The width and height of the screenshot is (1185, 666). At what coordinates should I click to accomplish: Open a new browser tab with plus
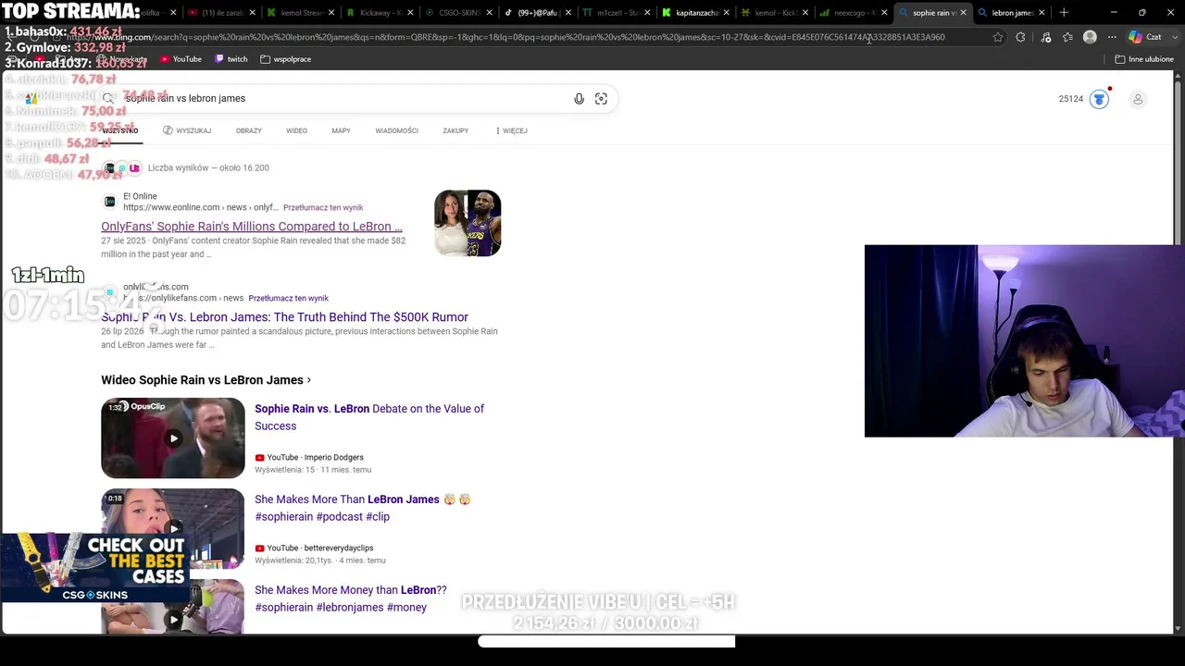(1064, 13)
